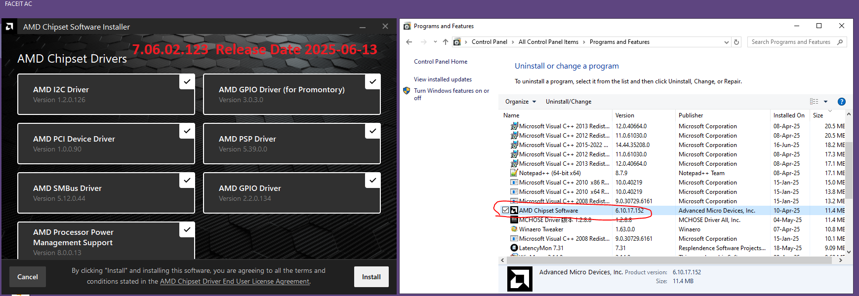Deselect AMD GPIO Driver version 2.2.0.134 checkbox
This screenshot has width=859, height=296.
372,181
